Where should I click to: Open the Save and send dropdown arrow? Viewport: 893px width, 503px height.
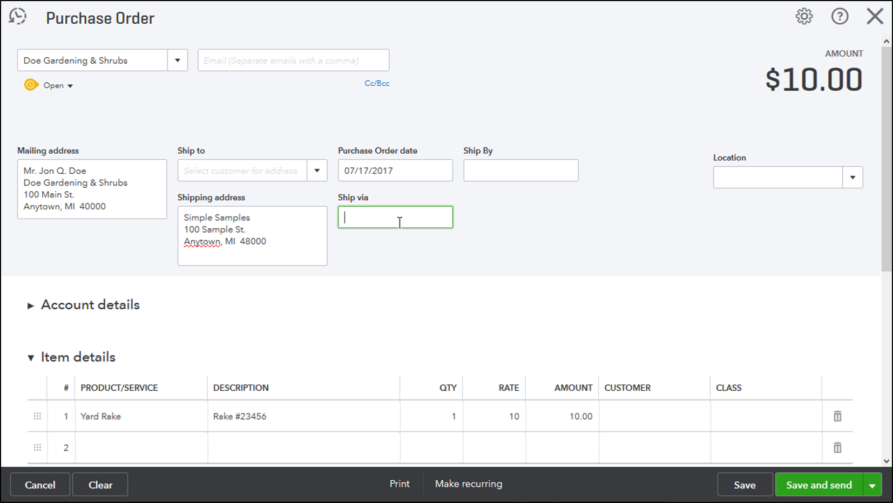tap(871, 484)
